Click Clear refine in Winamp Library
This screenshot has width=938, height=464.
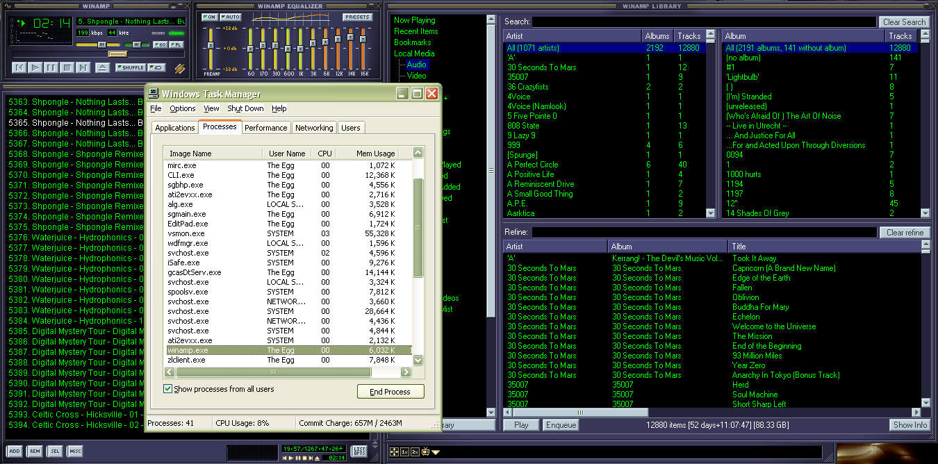click(x=905, y=233)
